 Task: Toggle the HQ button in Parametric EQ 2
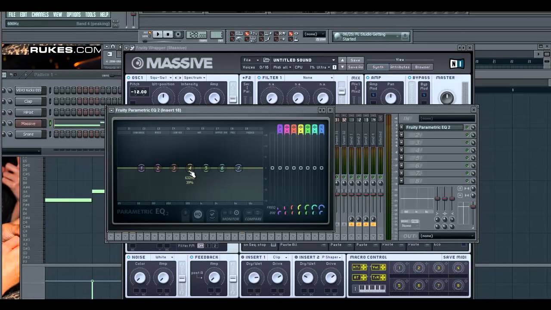click(x=198, y=214)
